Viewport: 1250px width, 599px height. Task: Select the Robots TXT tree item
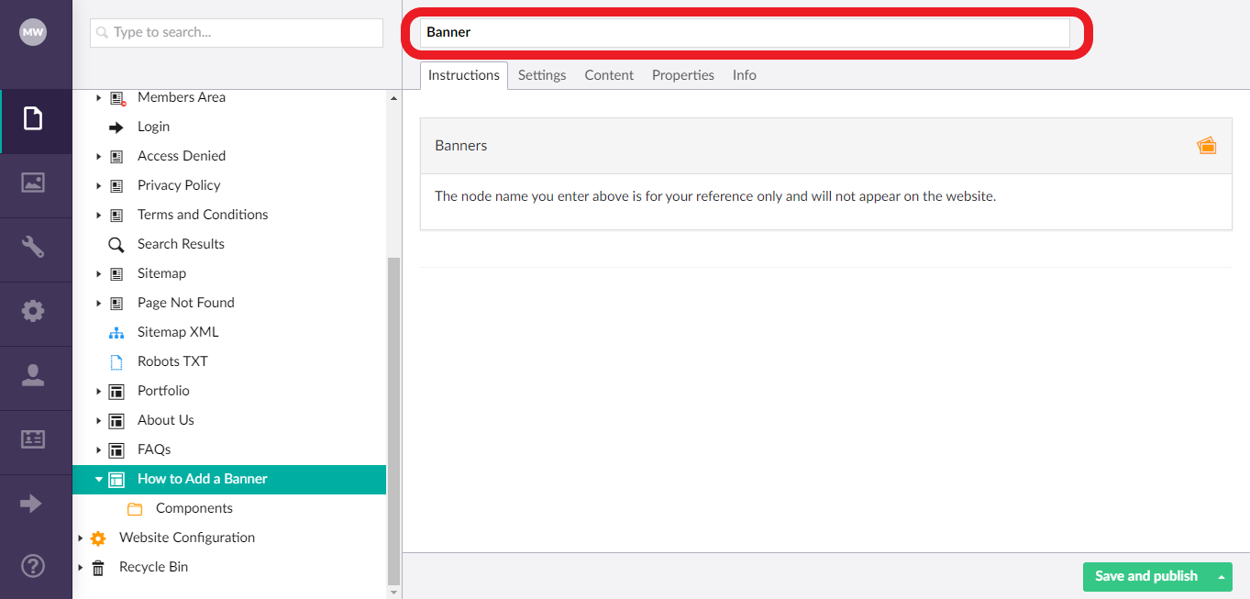pyautogui.click(x=172, y=361)
